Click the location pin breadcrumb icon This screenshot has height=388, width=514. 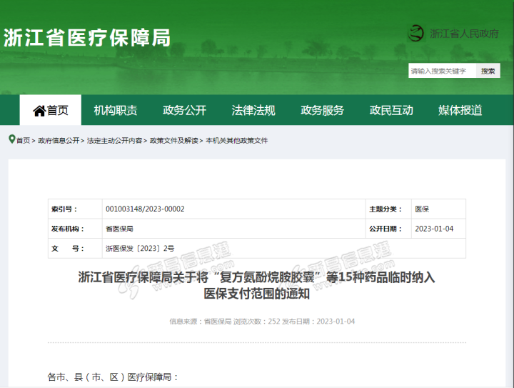(x=11, y=140)
